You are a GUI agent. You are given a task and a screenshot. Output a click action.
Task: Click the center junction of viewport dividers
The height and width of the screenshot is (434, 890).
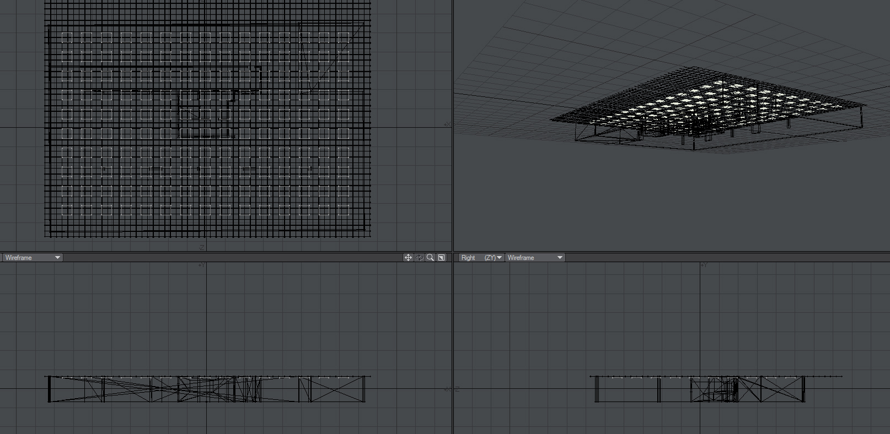(453, 252)
